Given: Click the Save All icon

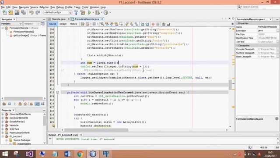Looking at the screenshot, I should [x=23, y=13].
